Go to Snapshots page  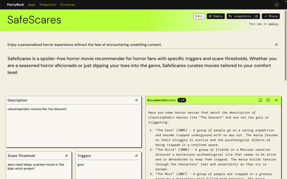pos(48,5)
